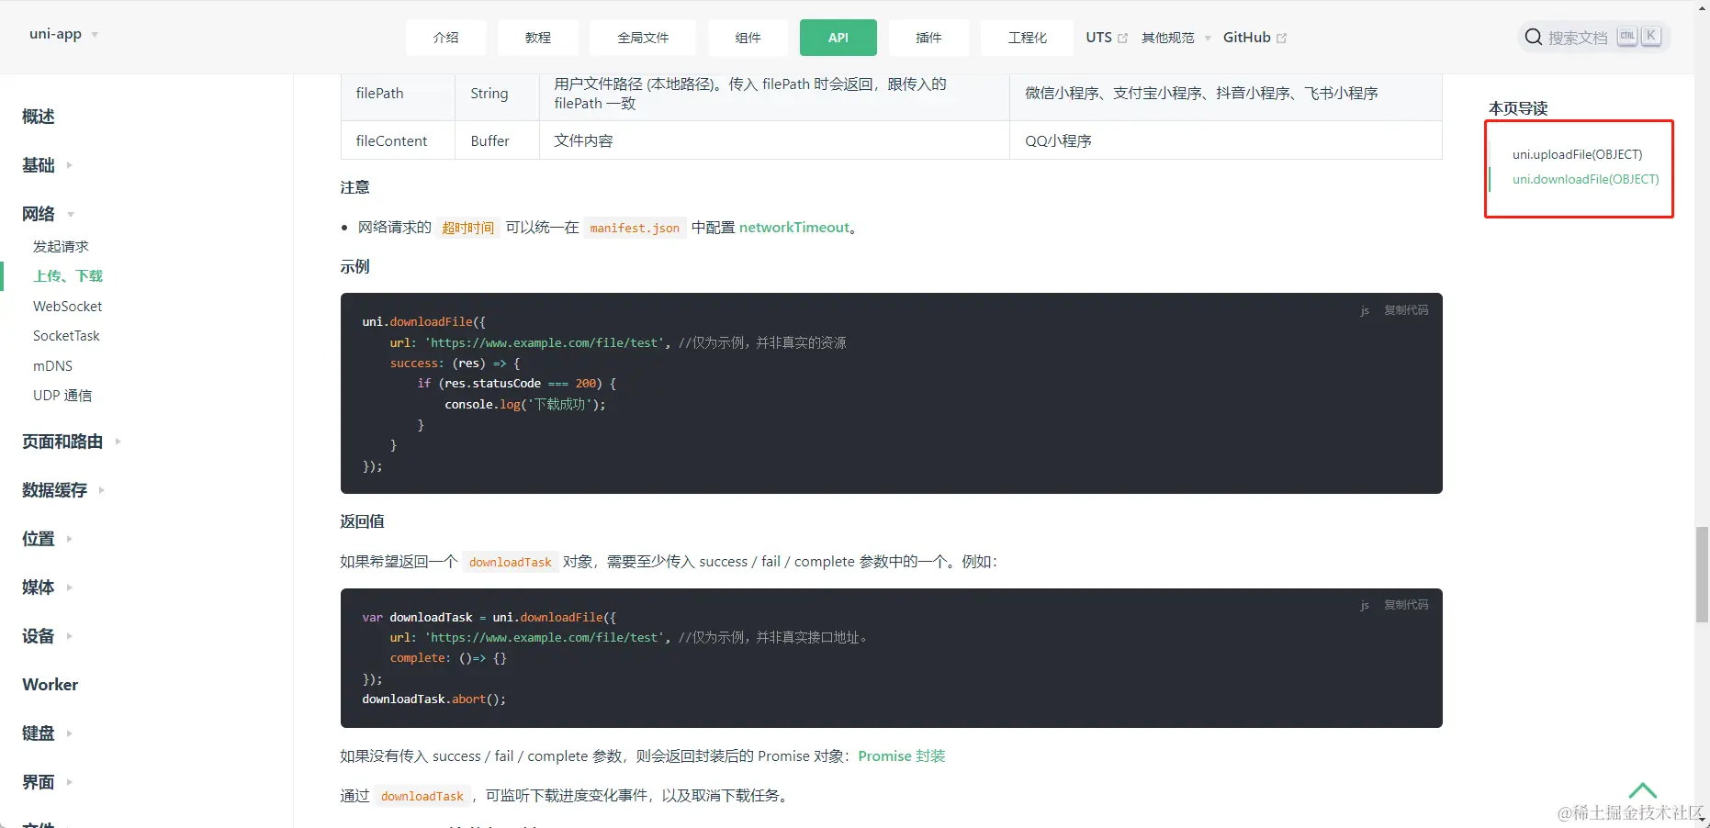
Task: Click the downloadTask.abort() code line
Action: point(433,699)
